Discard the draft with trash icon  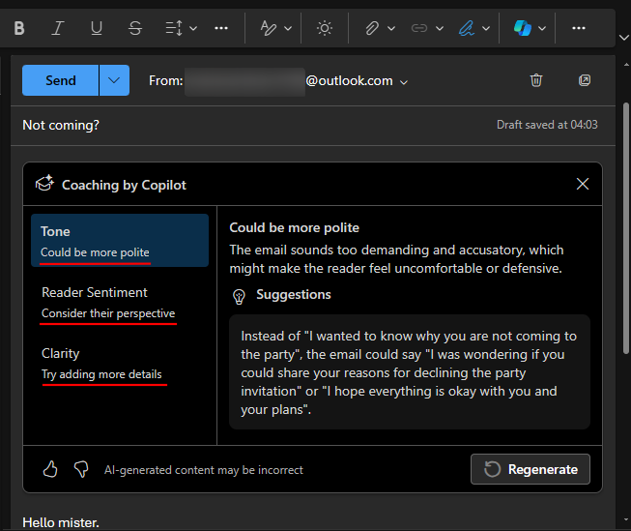tap(536, 80)
